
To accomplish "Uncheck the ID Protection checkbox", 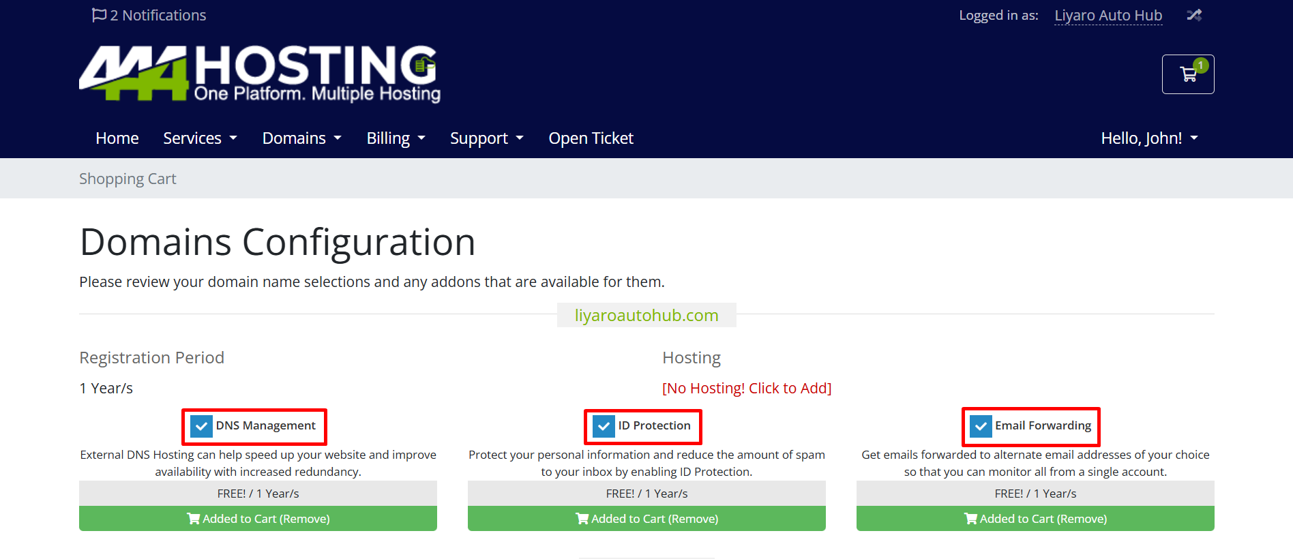I will [x=604, y=427].
